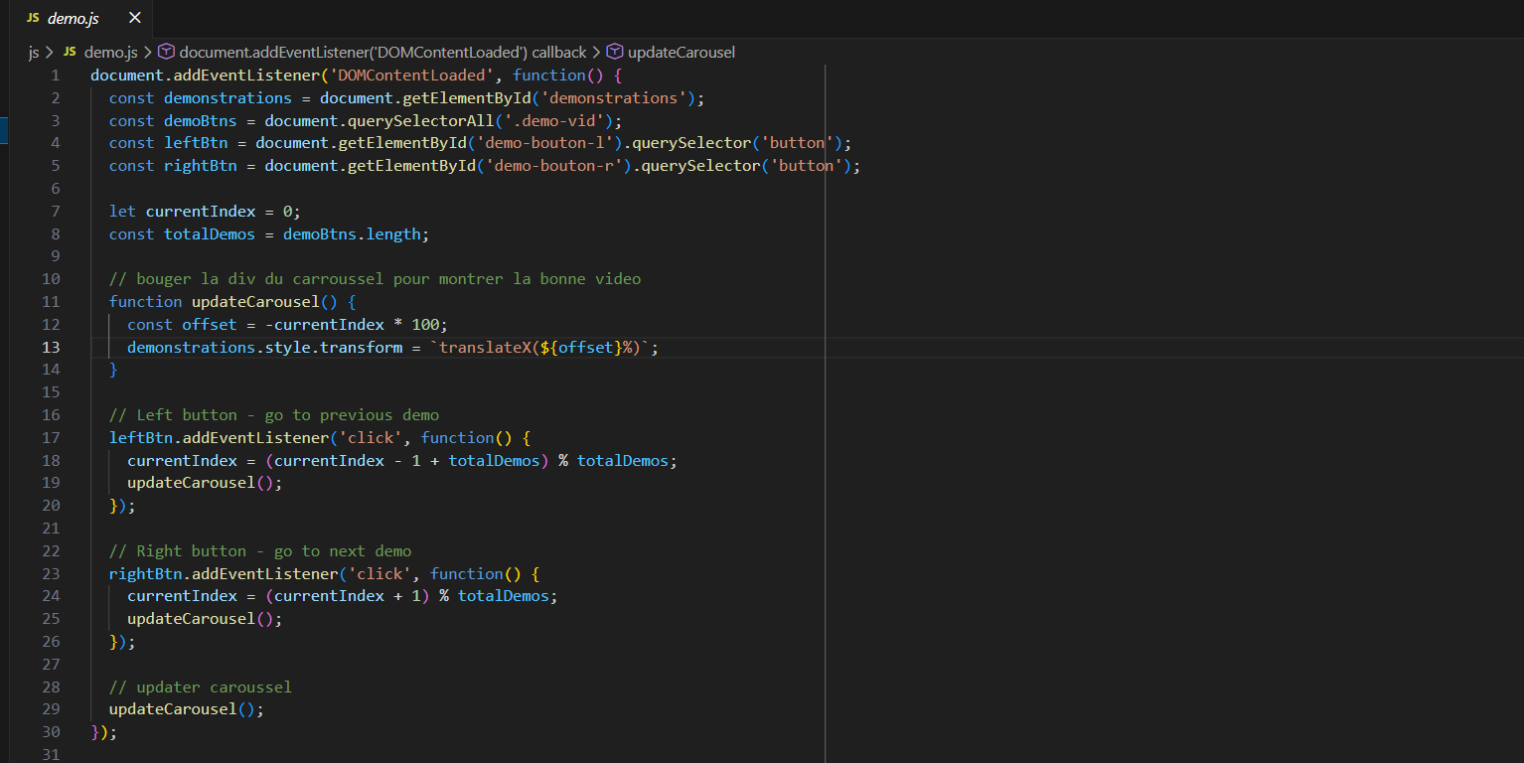Click the JS icon in the breadcrumb
The width and height of the screenshot is (1524, 763).
(x=70, y=52)
